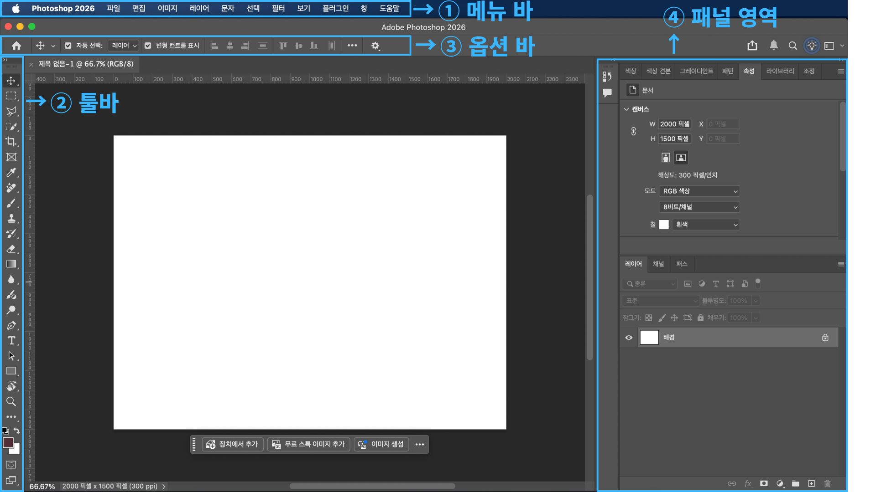Select the Path Selection tool
The height and width of the screenshot is (492, 876).
(11, 356)
